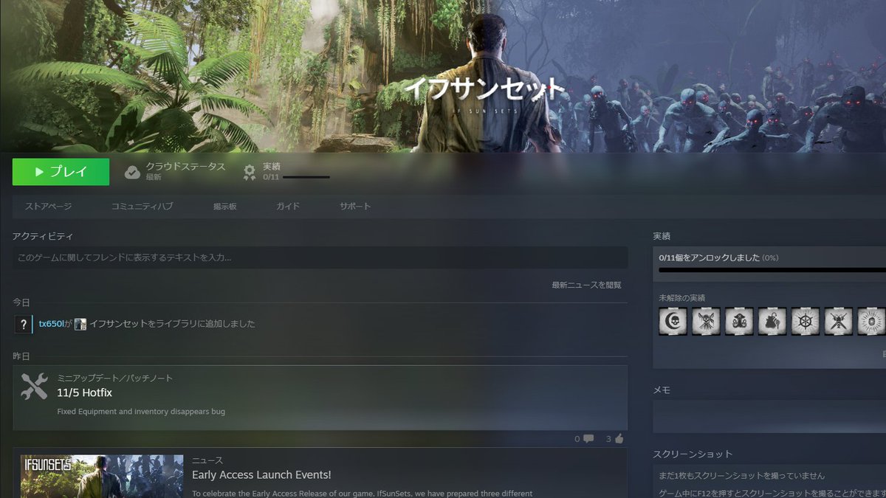Select crescent moon skull achievement icon
Screen dimensions: 886x498
[x=673, y=321]
